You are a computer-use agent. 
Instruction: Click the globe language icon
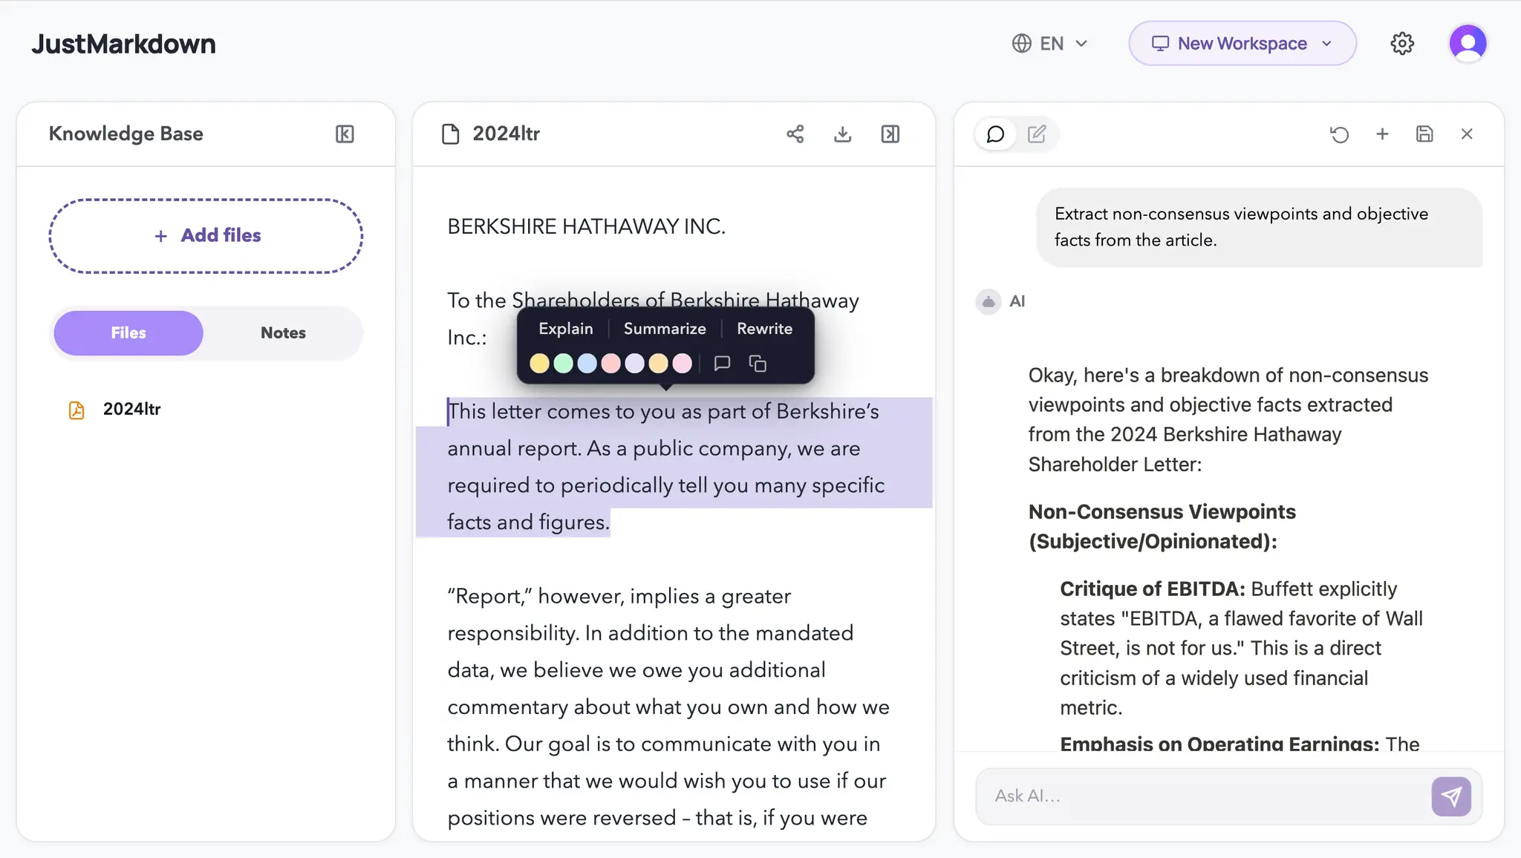[1021, 44]
